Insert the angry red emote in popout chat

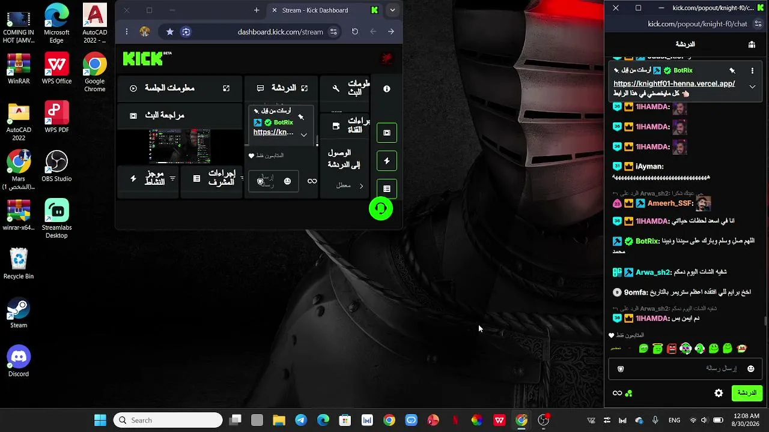[x=672, y=348]
